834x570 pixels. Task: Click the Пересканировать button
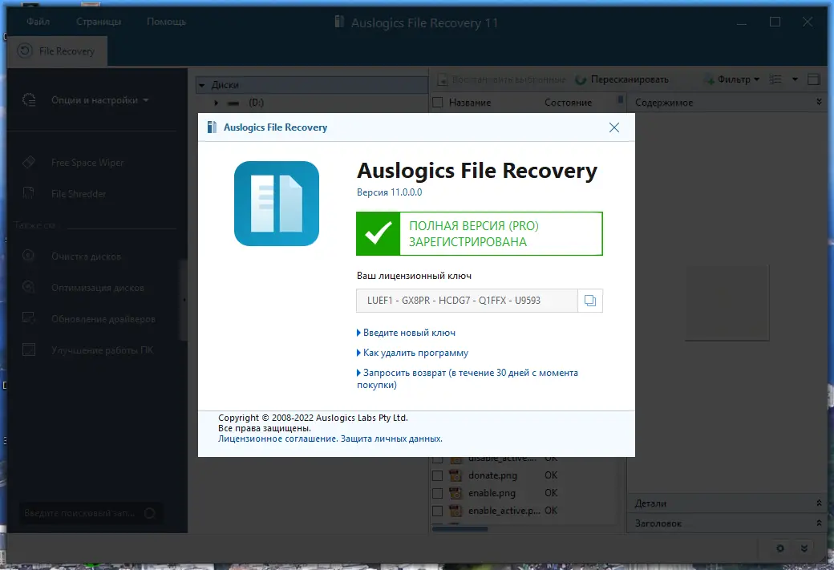tap(621, 79)
